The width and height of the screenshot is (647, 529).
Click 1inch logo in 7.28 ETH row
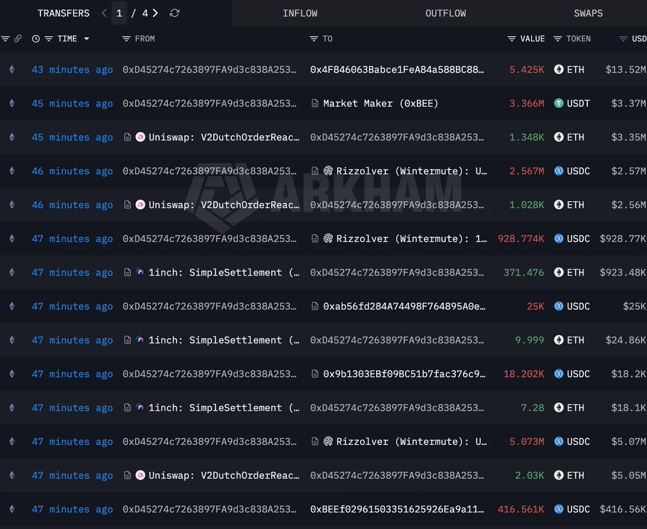click(x=140, y=408)
